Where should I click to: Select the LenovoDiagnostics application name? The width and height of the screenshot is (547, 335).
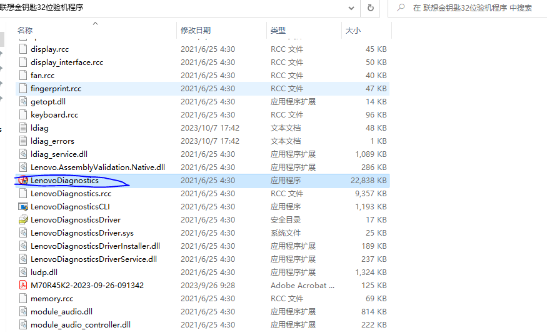pos(64,181)
